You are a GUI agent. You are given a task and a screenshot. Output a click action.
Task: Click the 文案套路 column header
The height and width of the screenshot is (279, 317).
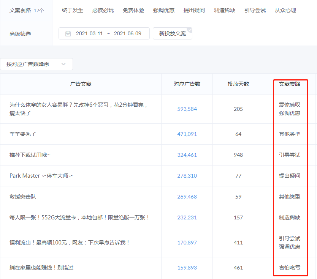290,84
